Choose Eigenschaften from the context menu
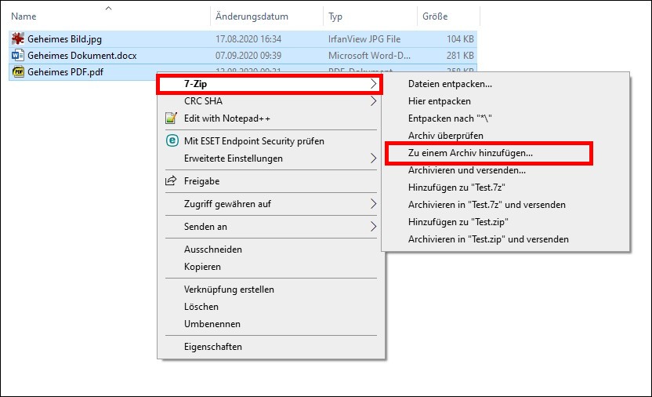The image size is (652, 397). click(213, 347)
